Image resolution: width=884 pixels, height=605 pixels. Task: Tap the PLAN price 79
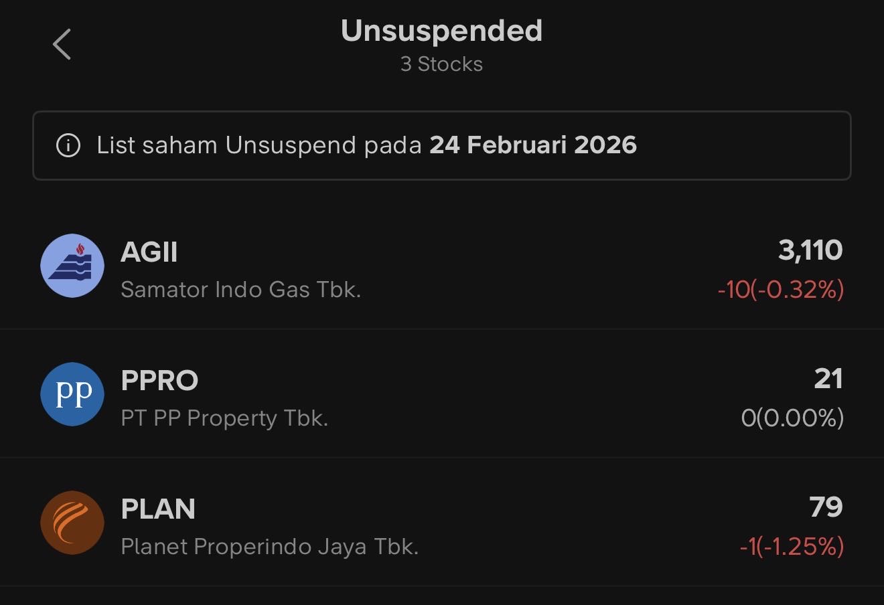826,507
